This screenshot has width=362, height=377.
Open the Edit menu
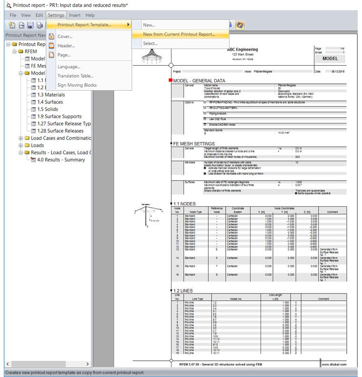[39, 15]
